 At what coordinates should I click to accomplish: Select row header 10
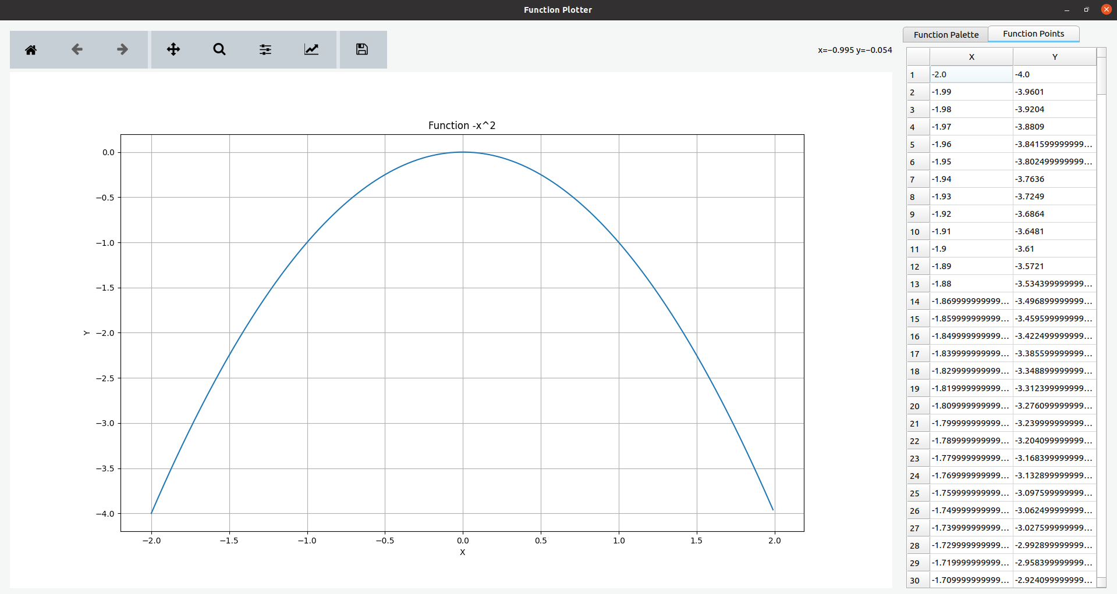[x=919, y=231]
